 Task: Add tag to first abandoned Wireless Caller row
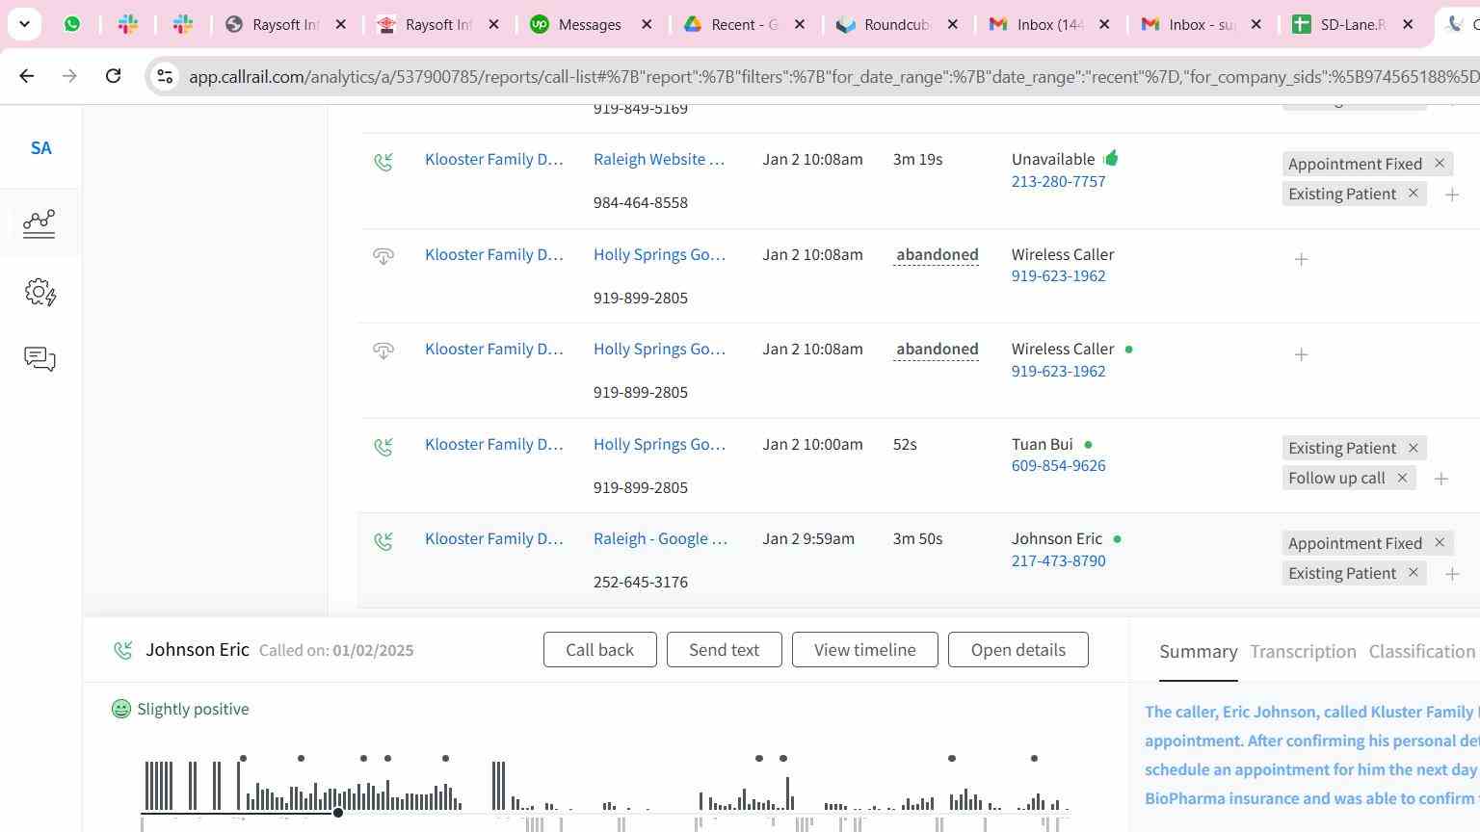click(1301, 260)
